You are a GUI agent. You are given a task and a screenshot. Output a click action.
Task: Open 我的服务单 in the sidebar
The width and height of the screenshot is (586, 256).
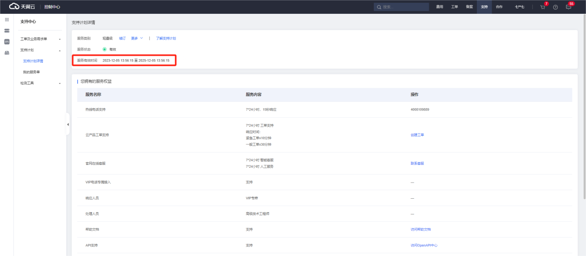point(31,72)
